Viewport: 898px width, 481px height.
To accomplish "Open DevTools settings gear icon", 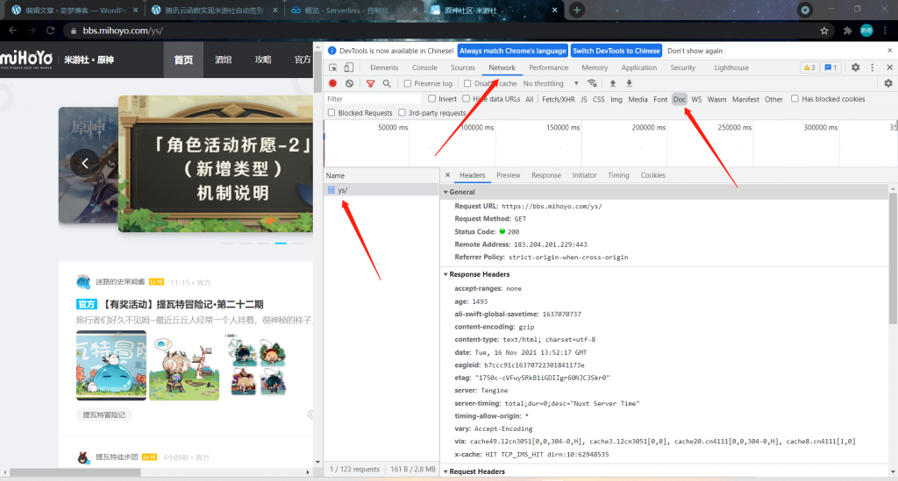I will [856, 67].
